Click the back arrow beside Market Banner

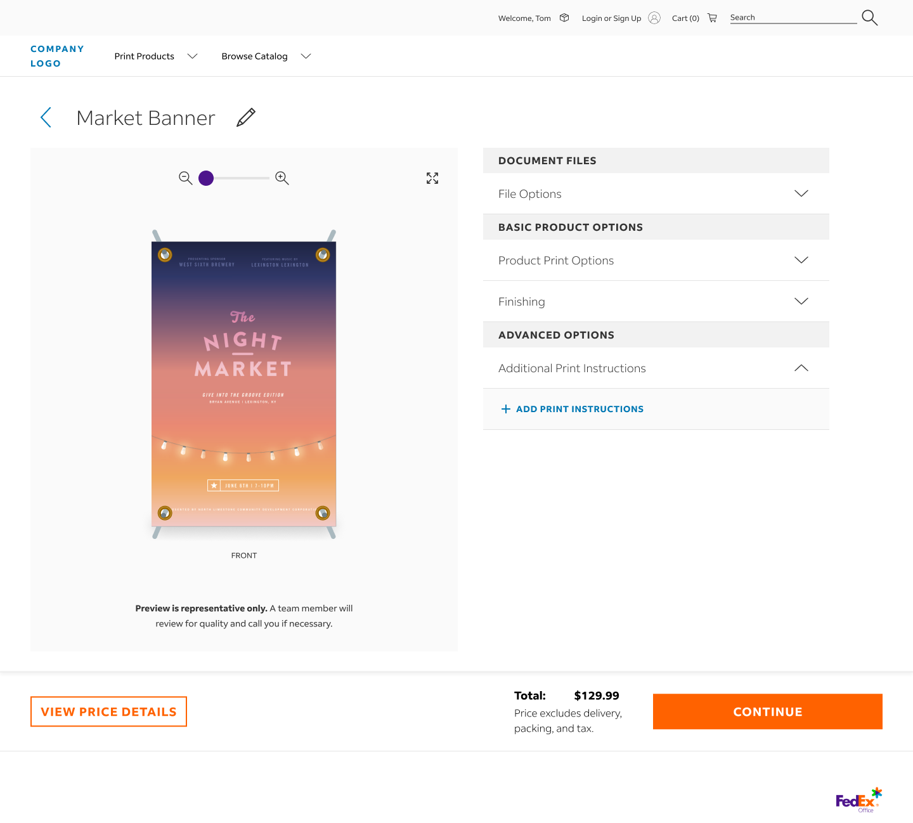click(x=46, y=117)
